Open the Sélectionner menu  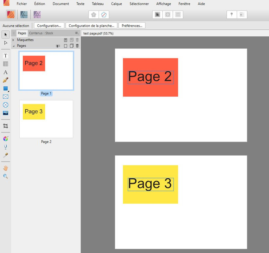pyautogui.click(x=139, y=3)
